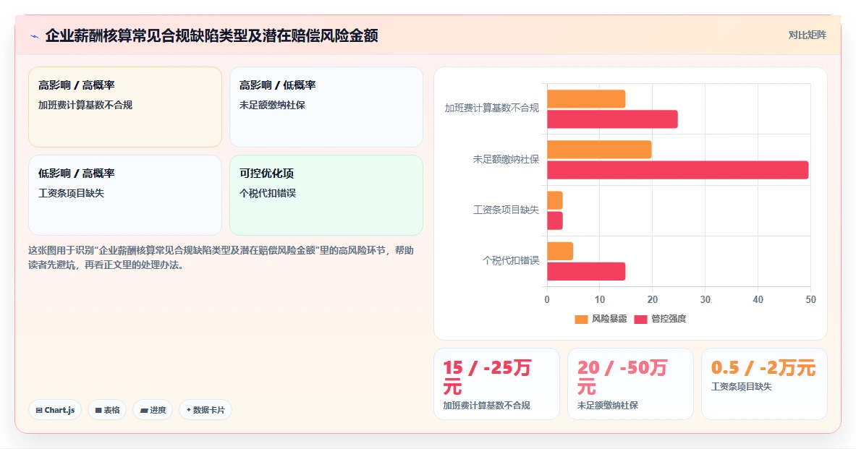
Task: Click the chart title 企业薪酬核算常见合规缺陷类型及潜在赔偿风险金额
Action: 211,36
